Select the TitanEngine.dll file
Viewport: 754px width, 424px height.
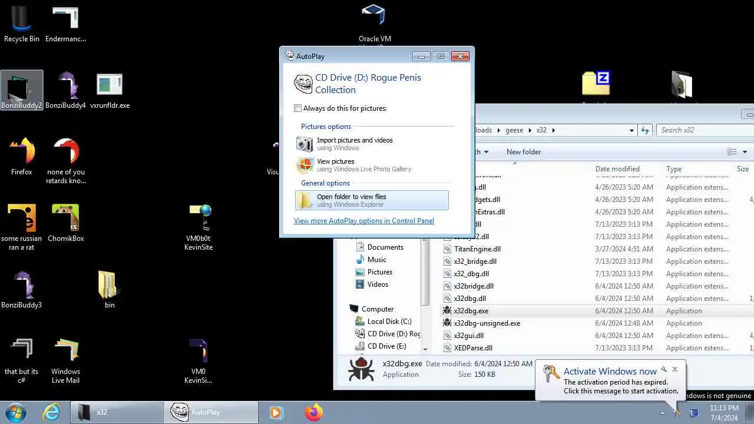click(x=472, y=249)
